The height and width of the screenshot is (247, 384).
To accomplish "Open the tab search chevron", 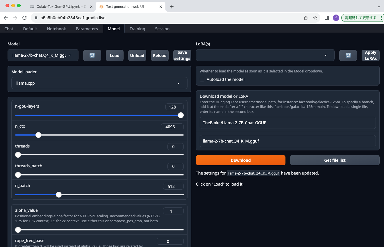I will [379, 6].
